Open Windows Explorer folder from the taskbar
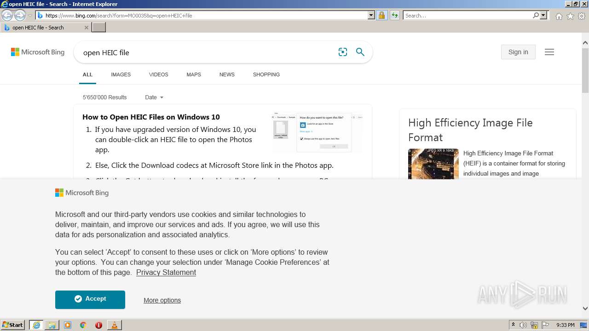589x331 pixels. pos(52,325)
